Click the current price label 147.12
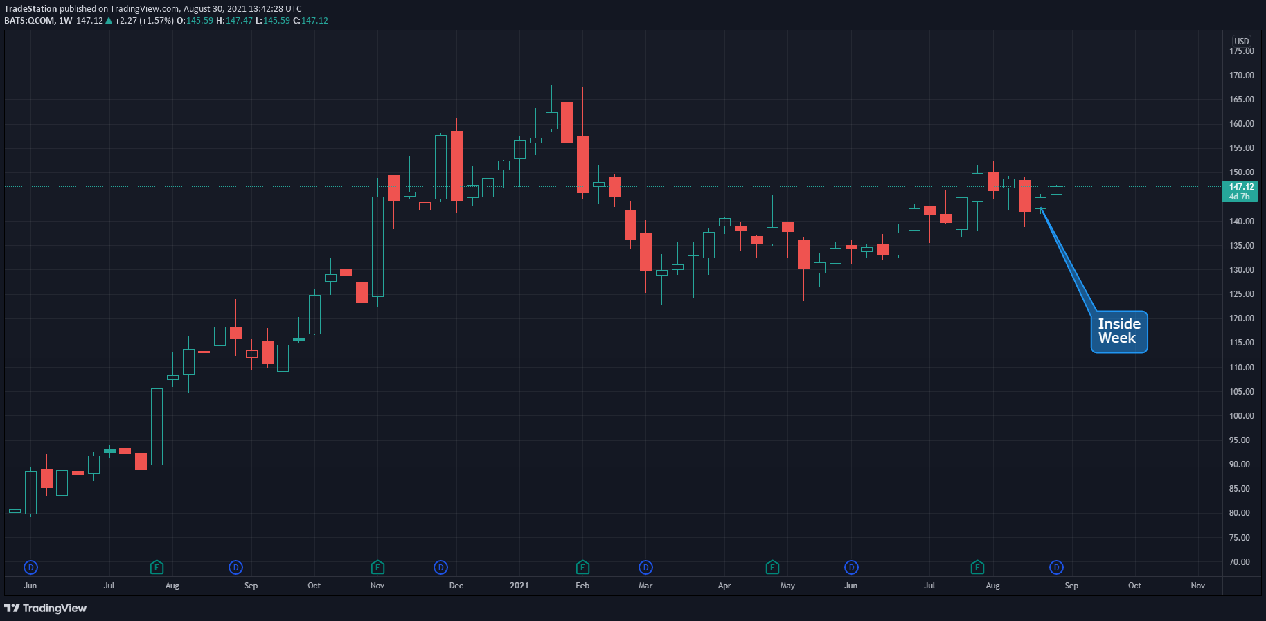Screen dimensions: 1266x621 point(1241,187)
